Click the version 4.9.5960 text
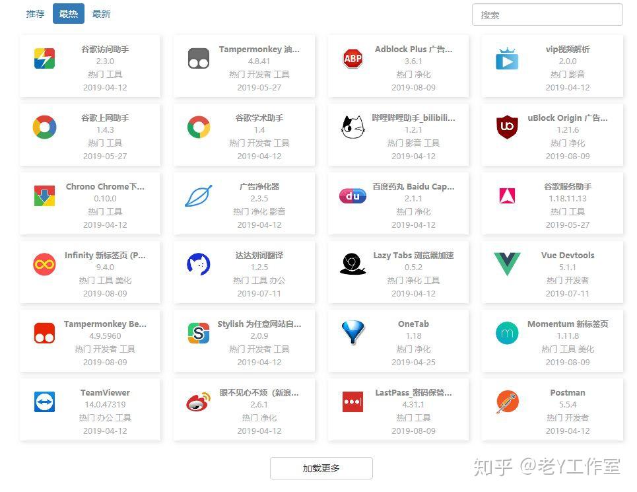The width and height of the screenshot is (637, 492). coord(105,335)
